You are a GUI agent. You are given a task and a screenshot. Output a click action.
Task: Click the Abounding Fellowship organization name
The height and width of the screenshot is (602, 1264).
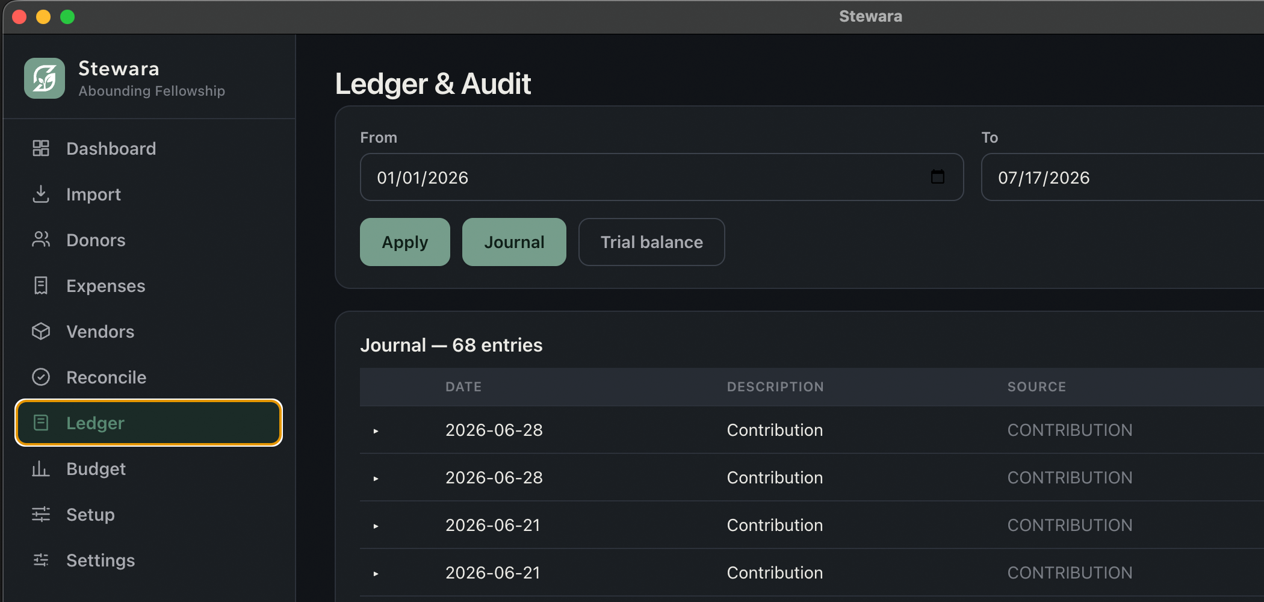click(x=152, y=91)
